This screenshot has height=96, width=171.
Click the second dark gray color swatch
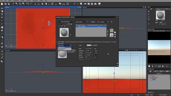[x=95, y=45]
